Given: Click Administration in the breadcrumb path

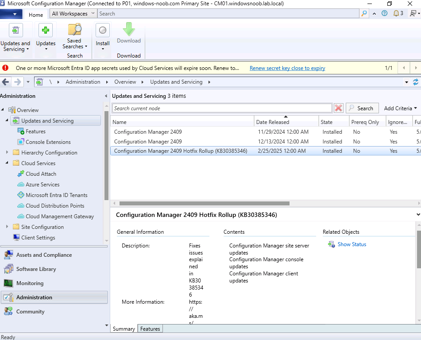Looking at the screenshot, I should [x=83, y=82].
